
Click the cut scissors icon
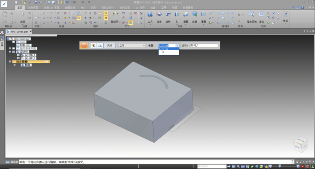11,13
